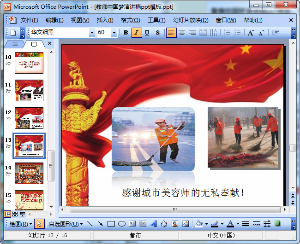Open the 工具(T) menu

pos(156,20)
